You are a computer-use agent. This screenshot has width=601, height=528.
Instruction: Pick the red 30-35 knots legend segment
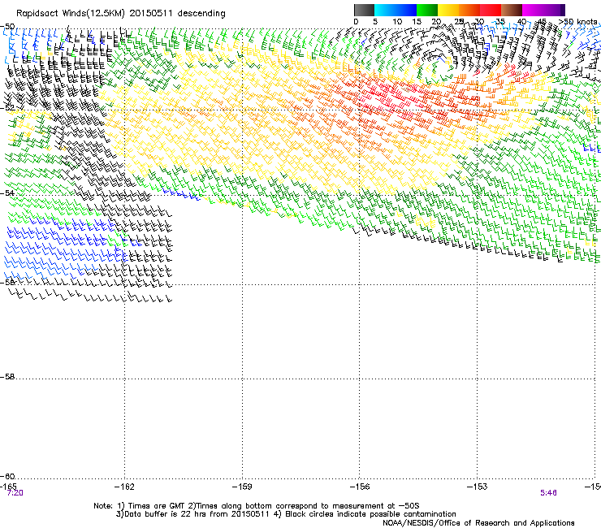pos(491,10)
